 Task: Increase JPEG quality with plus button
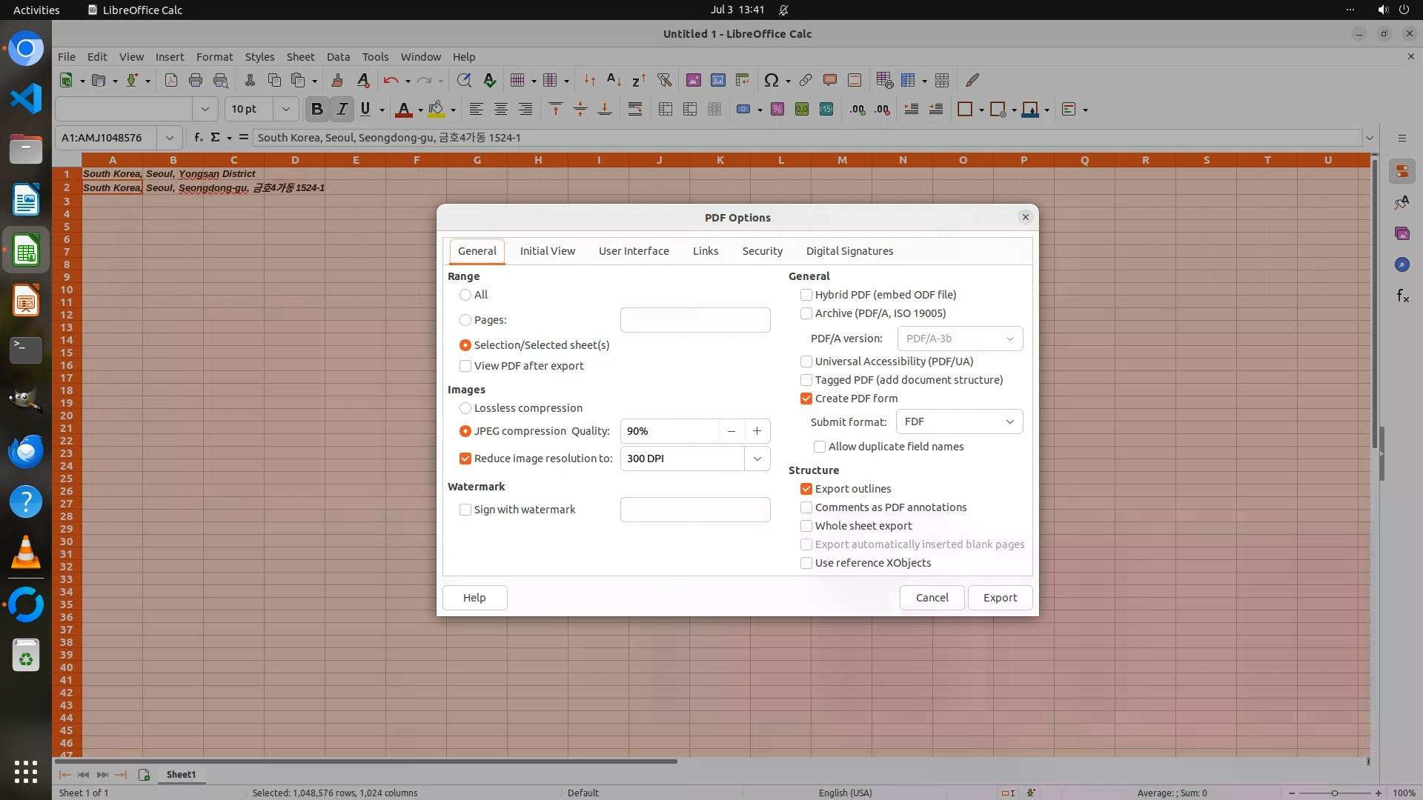click(757, 431)
